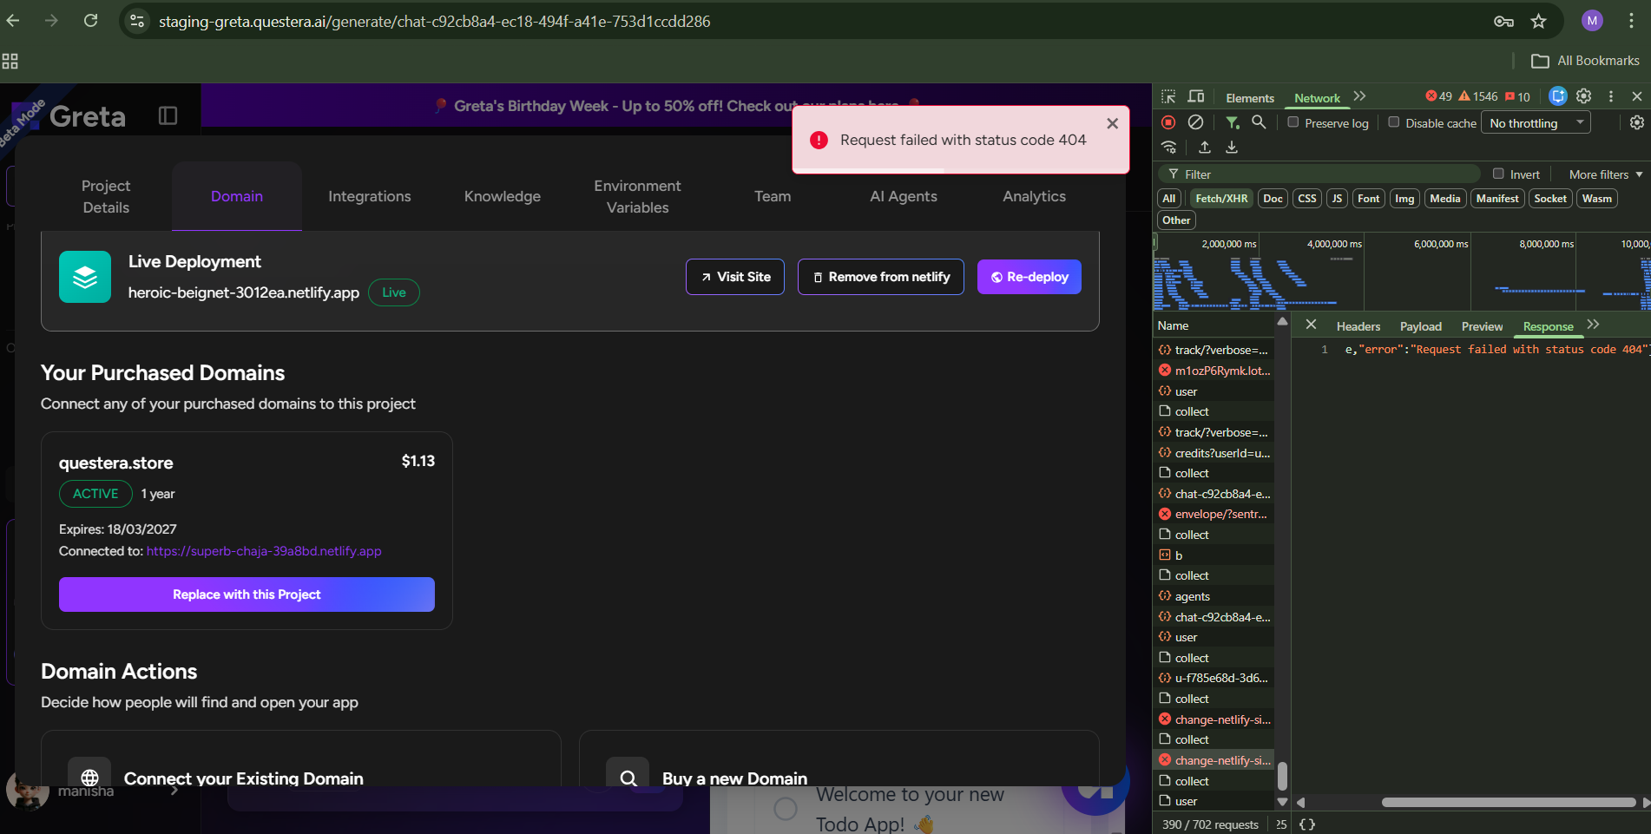Click the Re-deploy button
The width and height of the screenshot is (1651, 834).
point(1029,277)
